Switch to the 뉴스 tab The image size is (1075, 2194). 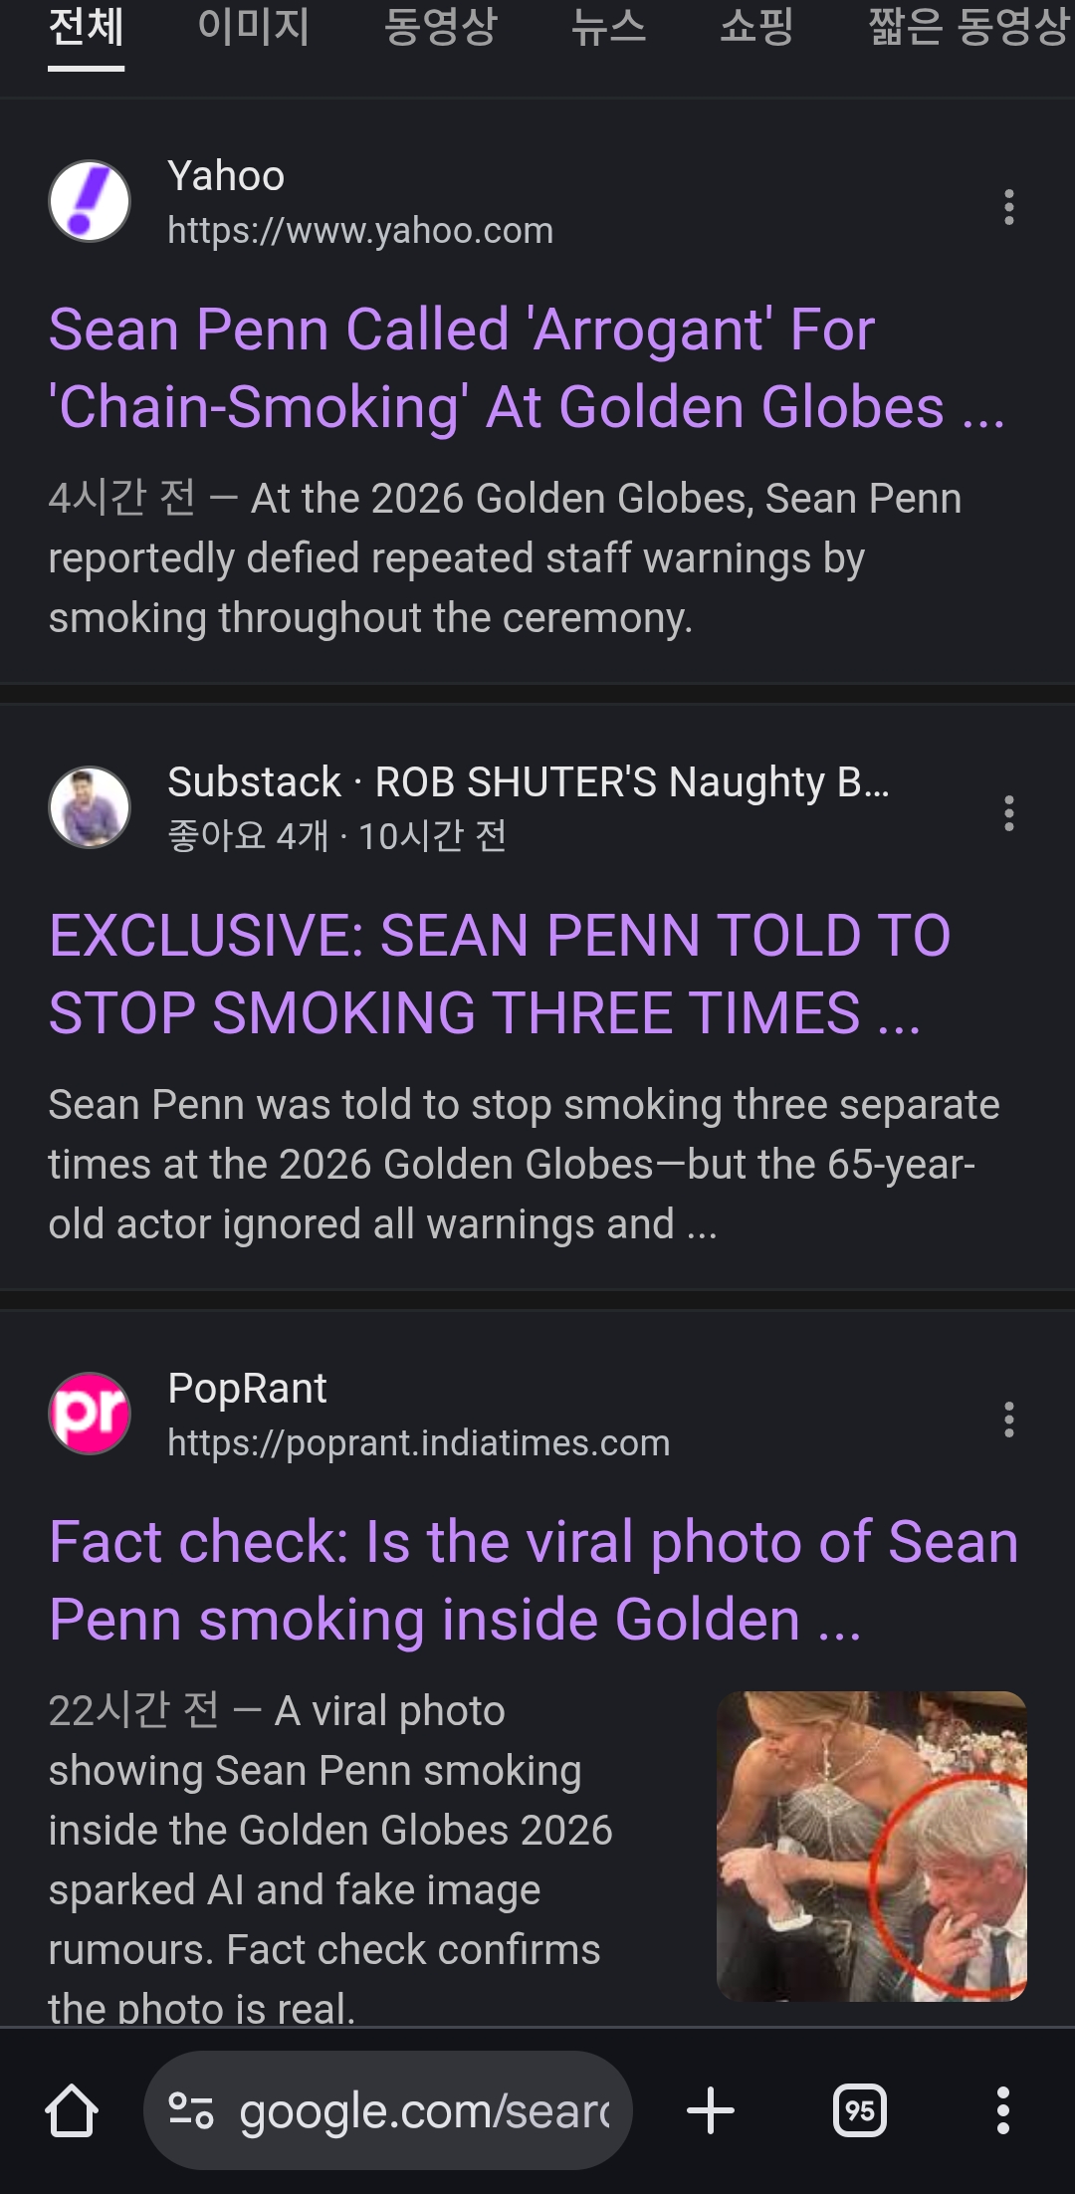pyautogui.click(x=608, y=28)
